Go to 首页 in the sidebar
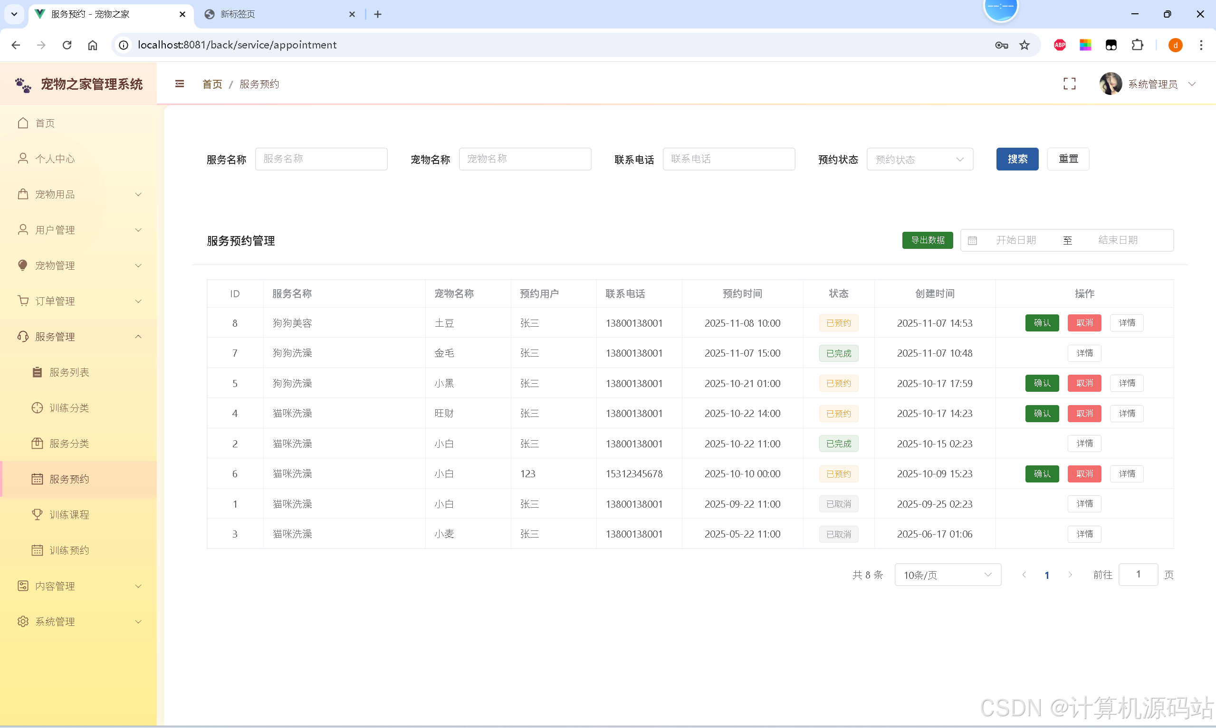Screen dimensions: 1216x728 pos(78,123)
